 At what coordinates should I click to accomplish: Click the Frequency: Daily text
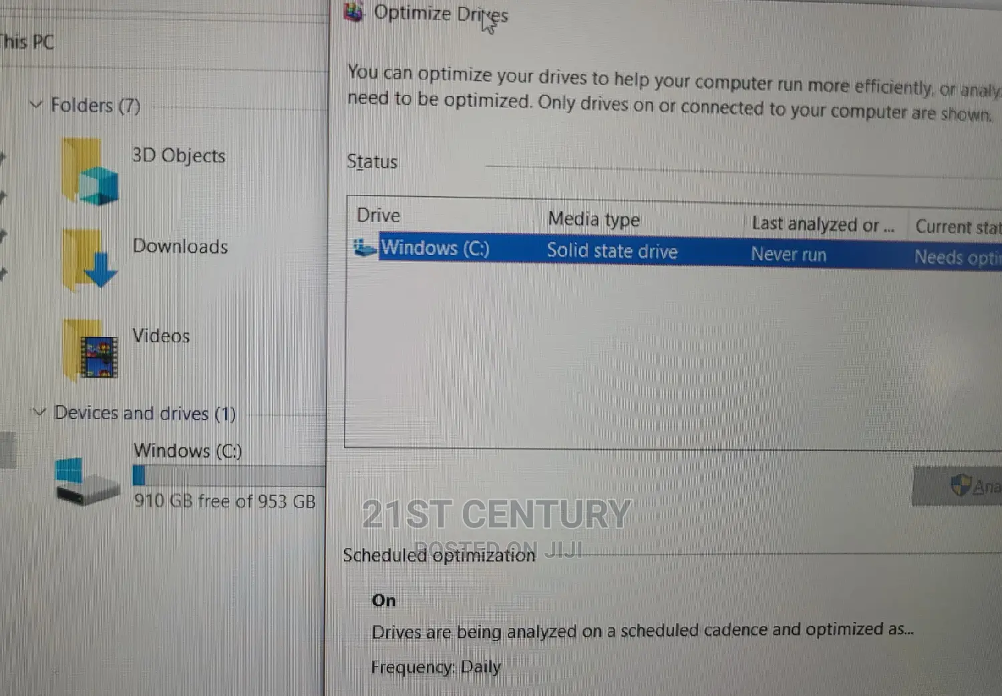coord(436,667)
